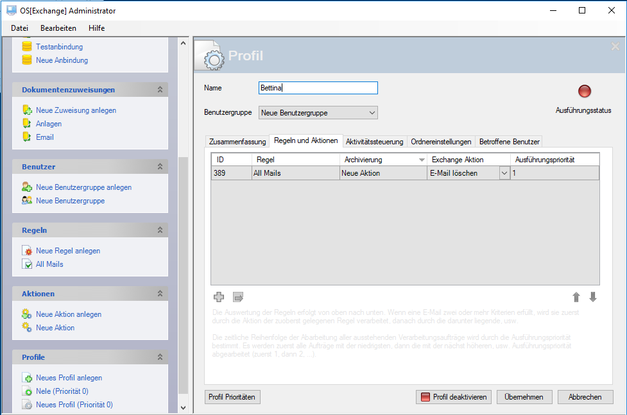This screenshot has height=415, width=627.
Task: Click the add rule plus icon
Action: pos(219,297)
